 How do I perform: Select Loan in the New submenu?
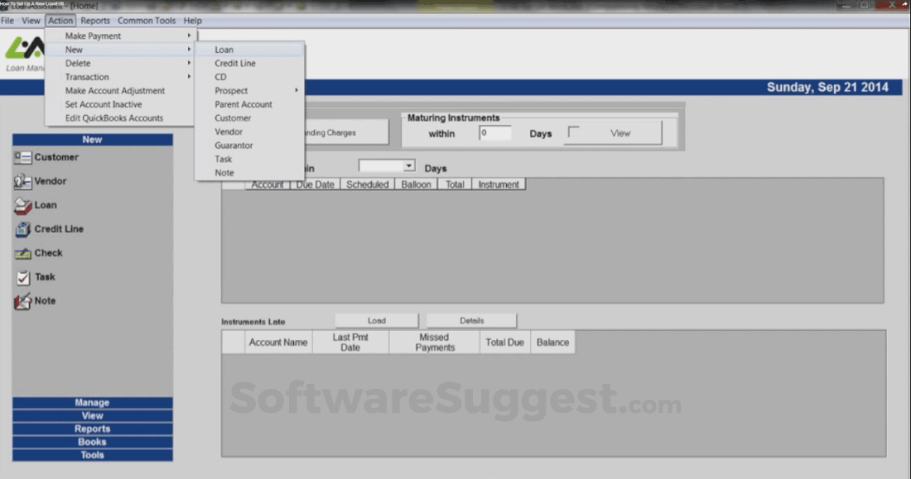[x=250, y=50]
